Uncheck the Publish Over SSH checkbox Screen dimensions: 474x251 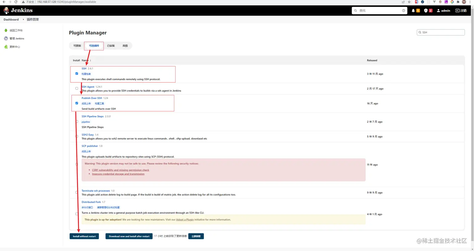click(77, 103)
